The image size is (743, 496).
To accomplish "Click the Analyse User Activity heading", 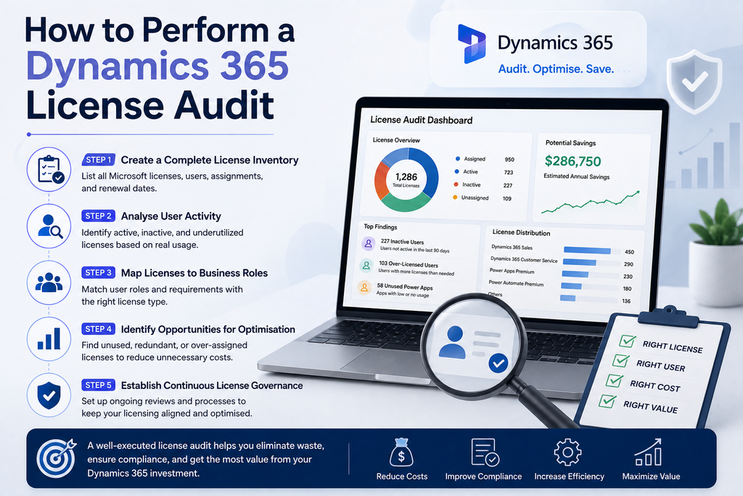I will pyautogui.click(x=171, y=216).
